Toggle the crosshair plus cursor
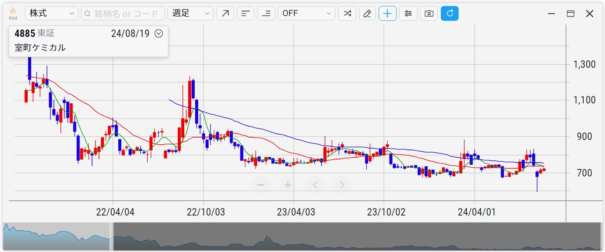 [x=387, y=13]
